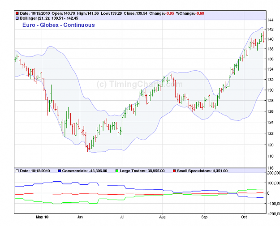This screenshot has width=280, height=226.
Task: Click the 'Aug' x-axis label
Action: point(162,217)
